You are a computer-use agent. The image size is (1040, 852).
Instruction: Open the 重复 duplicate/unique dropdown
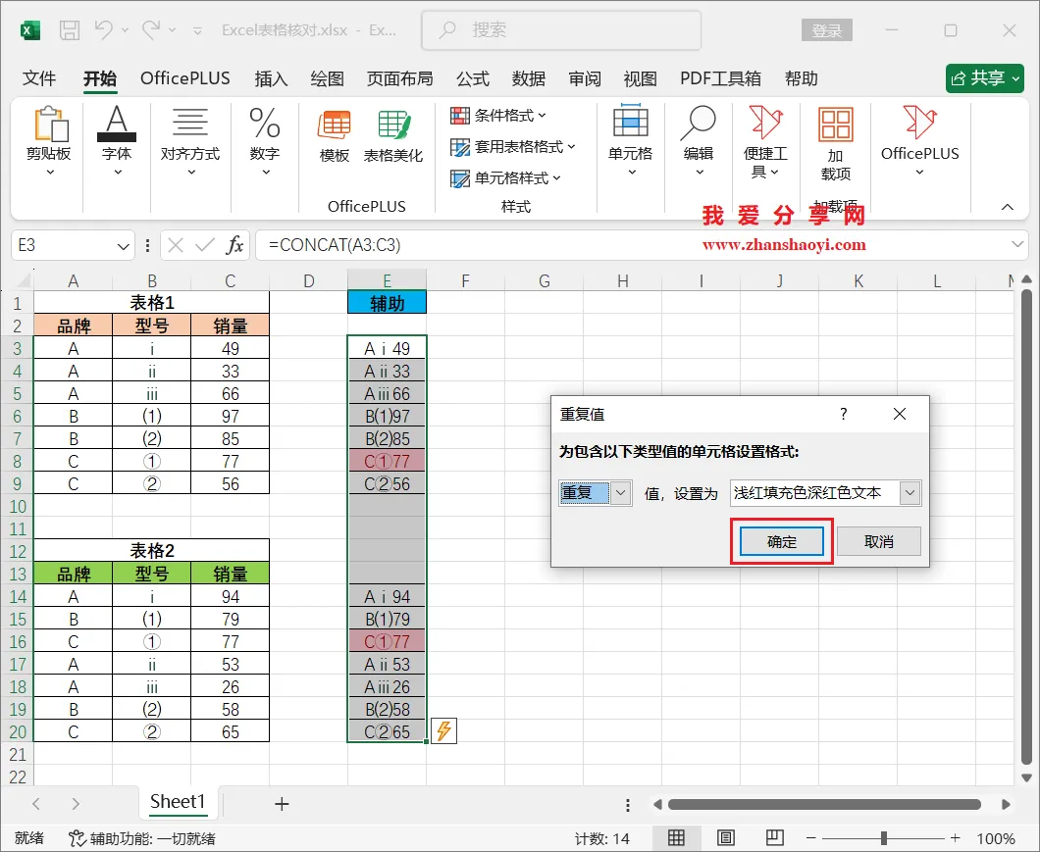coord(621,492)
